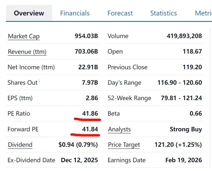The image size is (212, 171).
Task: Follow the Dividend link
Action: point(20,145)
